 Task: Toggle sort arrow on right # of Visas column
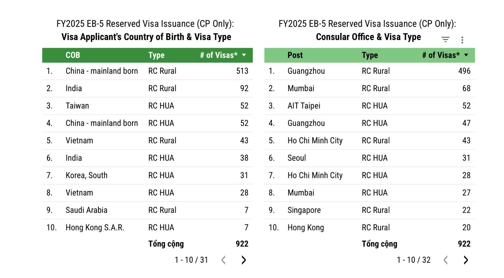coord(466,55)
